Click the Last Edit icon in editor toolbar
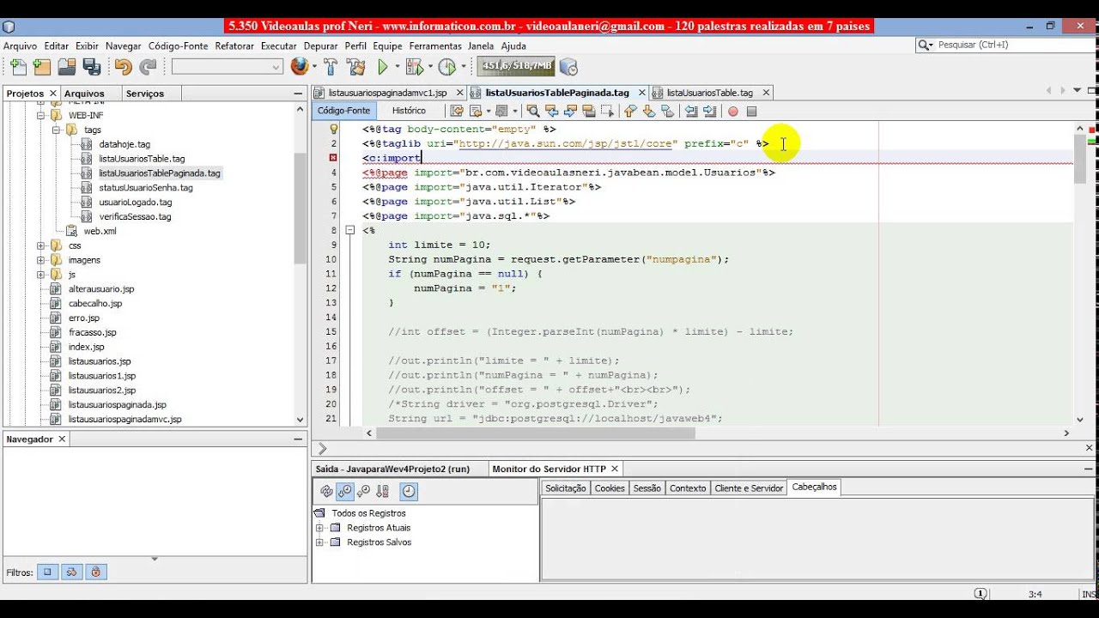Viewport: 1099px width, 618px height. click(x=456, y=111)
